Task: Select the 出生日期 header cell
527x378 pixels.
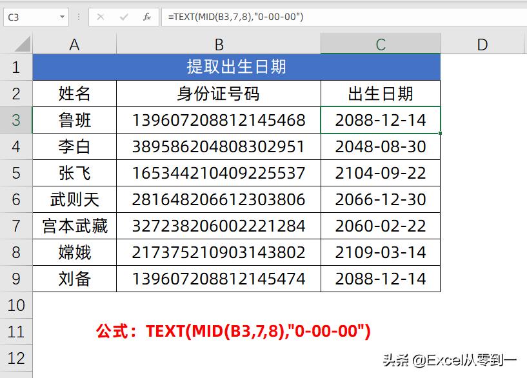Action: (x=380, y=94)
